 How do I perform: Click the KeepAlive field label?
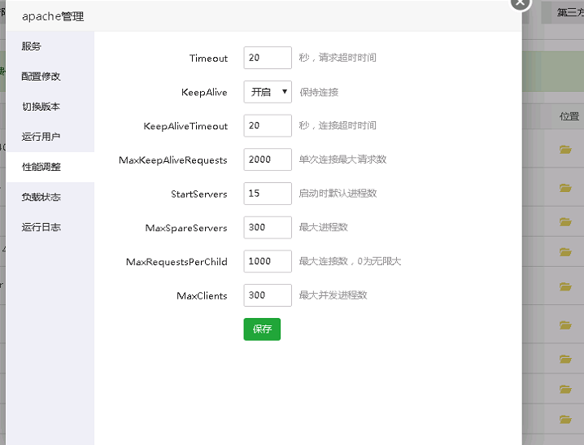(204, 93)
